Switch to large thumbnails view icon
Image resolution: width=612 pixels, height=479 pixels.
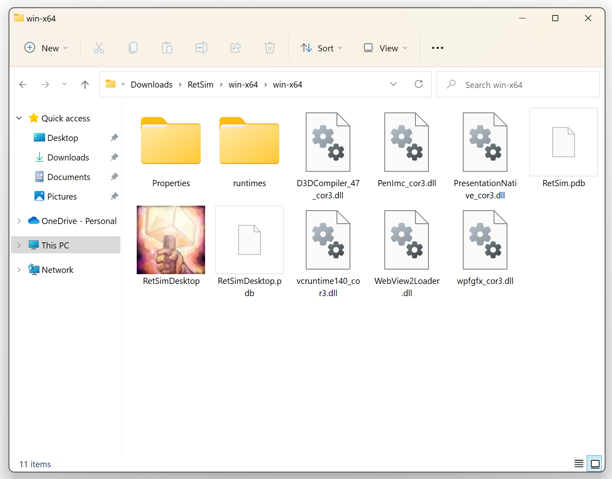point(595,464)
